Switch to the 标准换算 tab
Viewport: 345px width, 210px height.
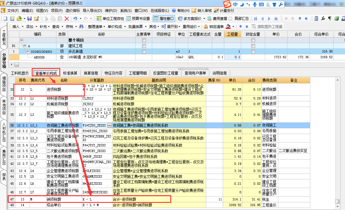70,73
